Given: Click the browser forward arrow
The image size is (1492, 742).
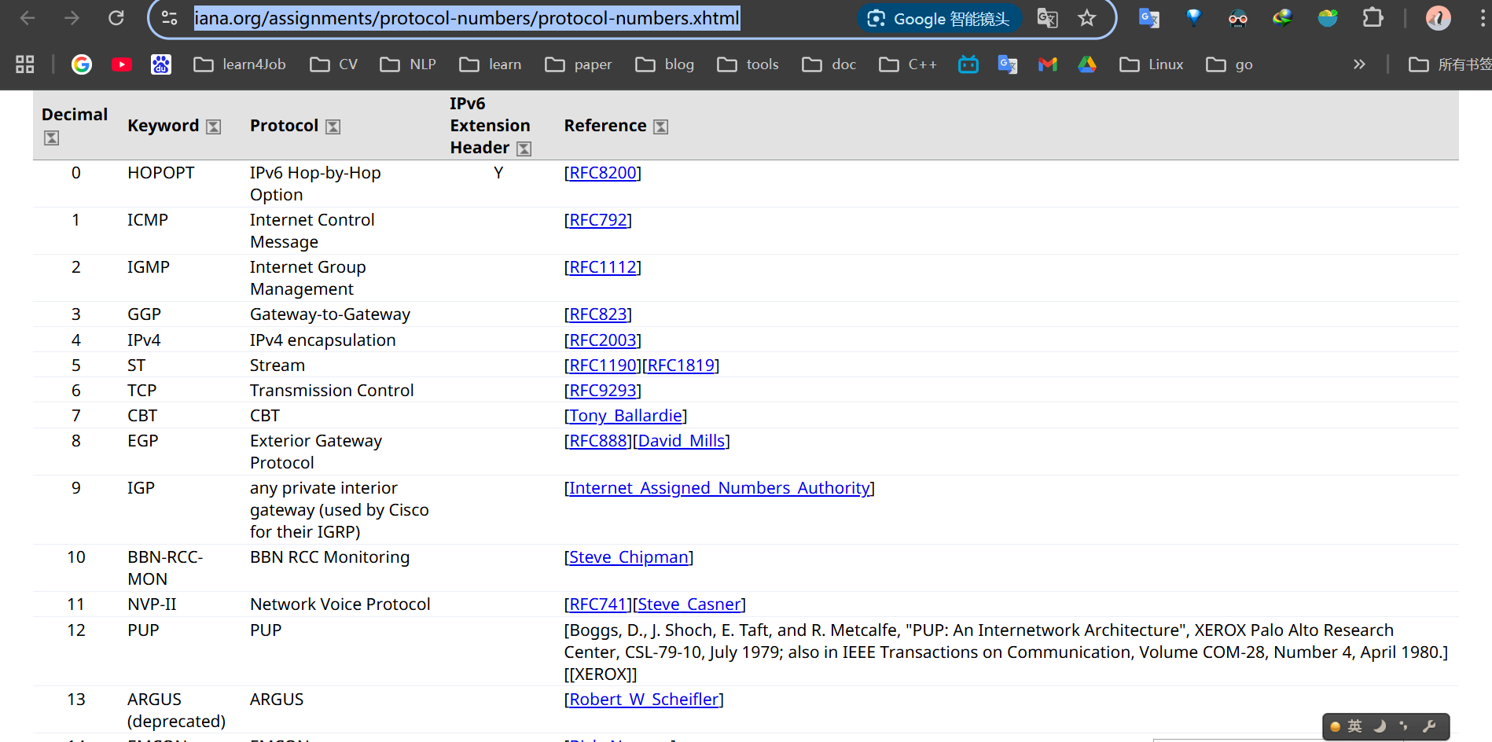Looking at the screenshot, I should click(72, 18).
